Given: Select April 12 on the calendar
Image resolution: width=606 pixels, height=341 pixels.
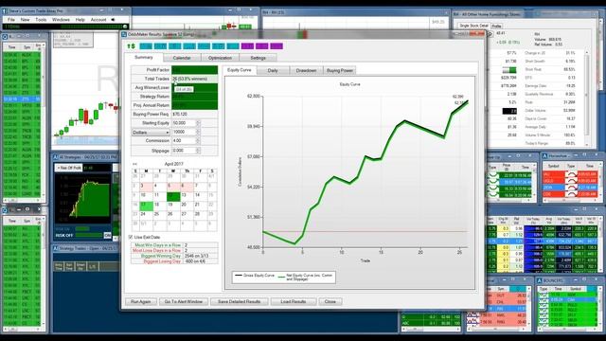Looking at the screenshot, I should coord(173,196).
